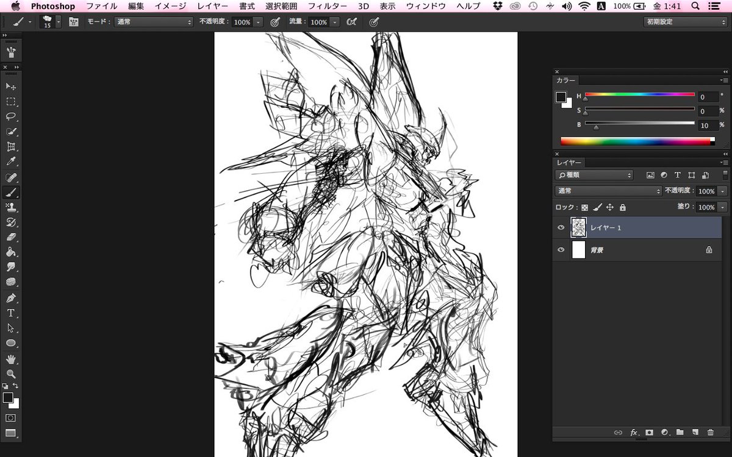Open the レイヤー menu in menu bar
732x457 pixels.
(213, 6)
